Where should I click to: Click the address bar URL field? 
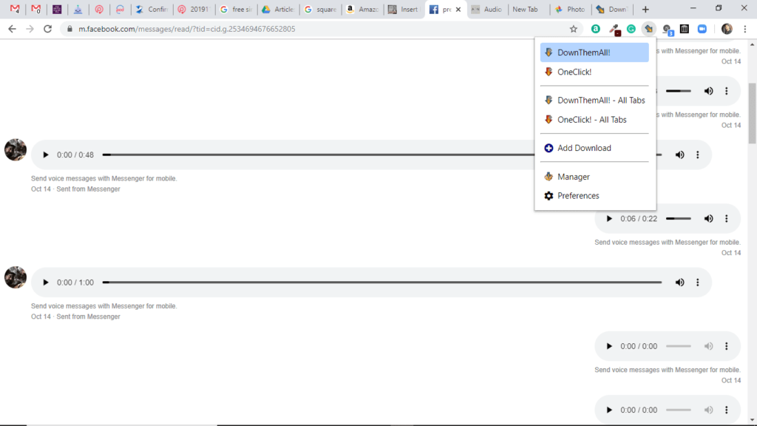tap(296, 29)
